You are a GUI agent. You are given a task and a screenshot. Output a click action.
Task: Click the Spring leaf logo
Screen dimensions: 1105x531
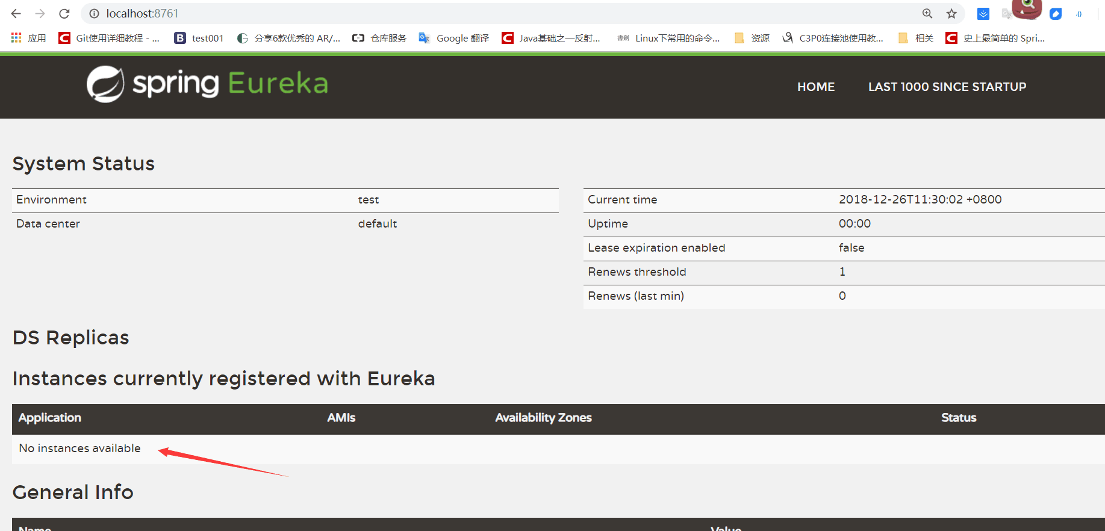(x=105, y=84)
